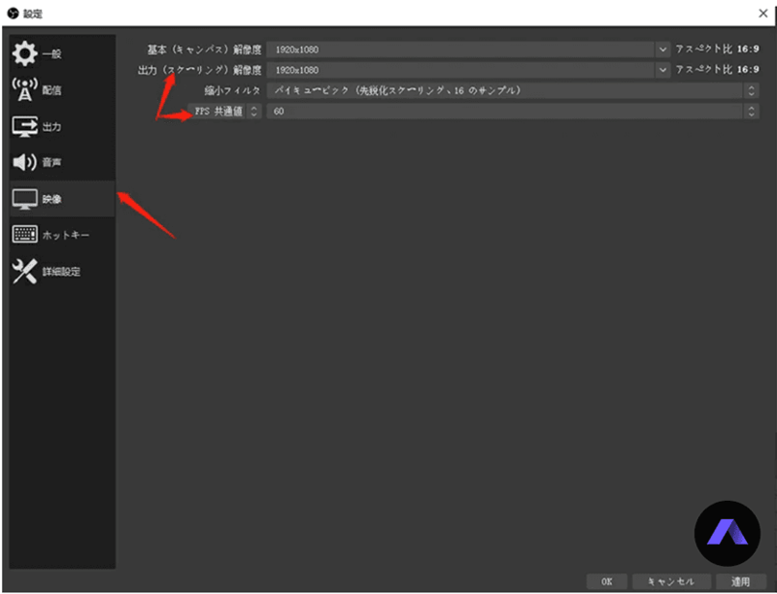Close the 設定 settings window

(x=762, y=13)
